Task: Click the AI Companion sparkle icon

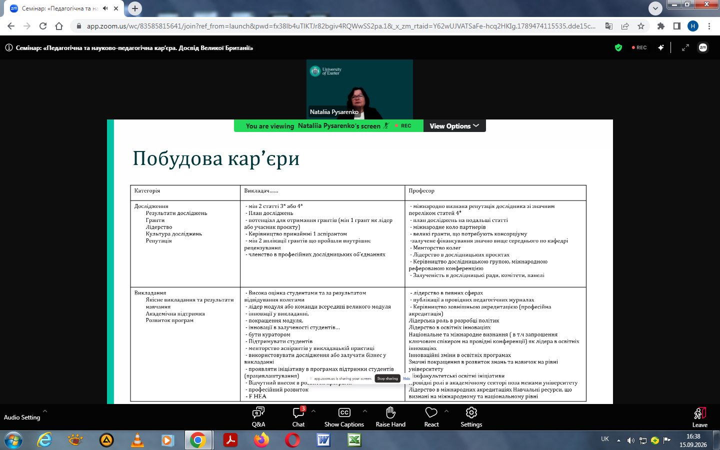Action: click(661, 47)
